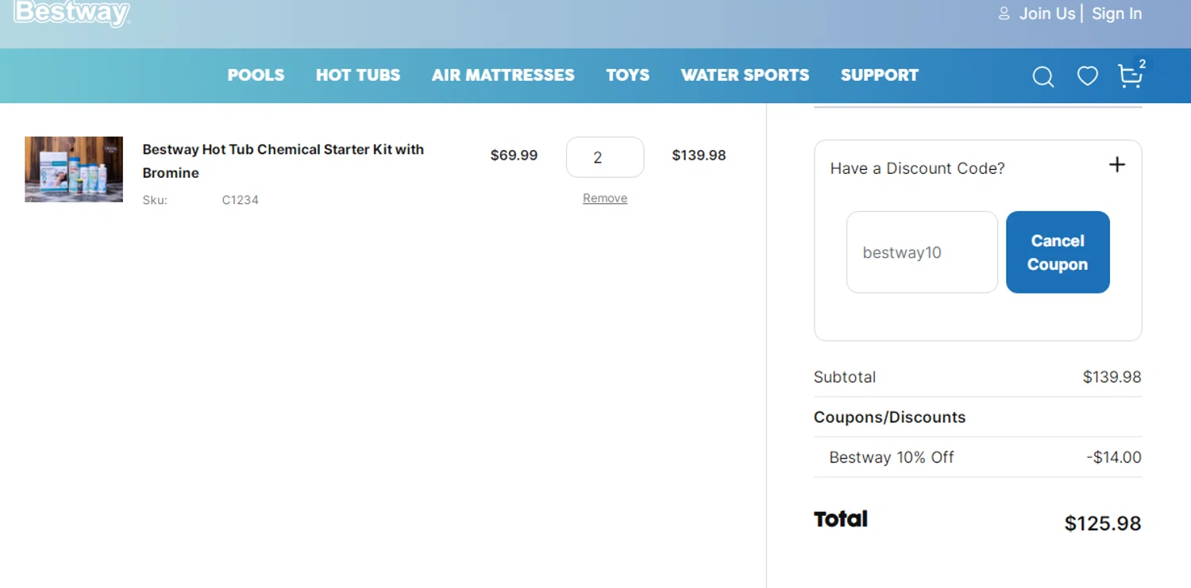Open the search magnifier icon
The image size is (1191, 588).
point(1043,77)
